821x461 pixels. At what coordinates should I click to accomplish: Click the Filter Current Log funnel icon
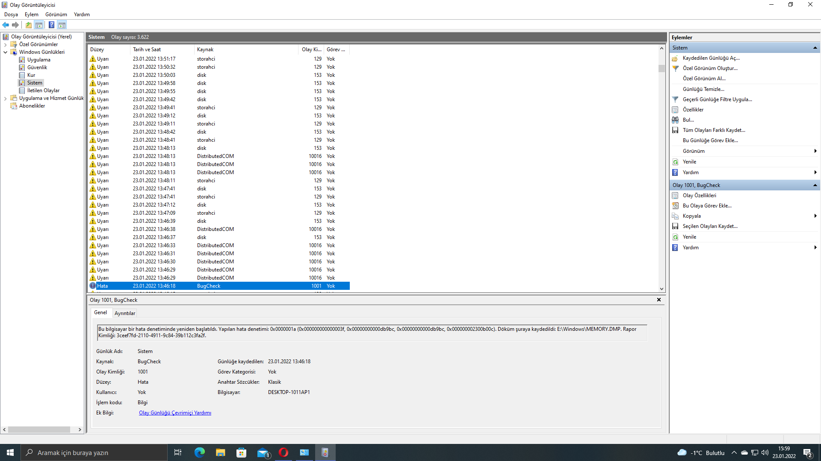(675, 99)
